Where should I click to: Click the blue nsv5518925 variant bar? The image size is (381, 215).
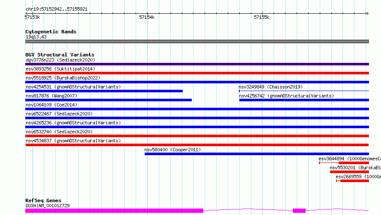click(197, 82)
